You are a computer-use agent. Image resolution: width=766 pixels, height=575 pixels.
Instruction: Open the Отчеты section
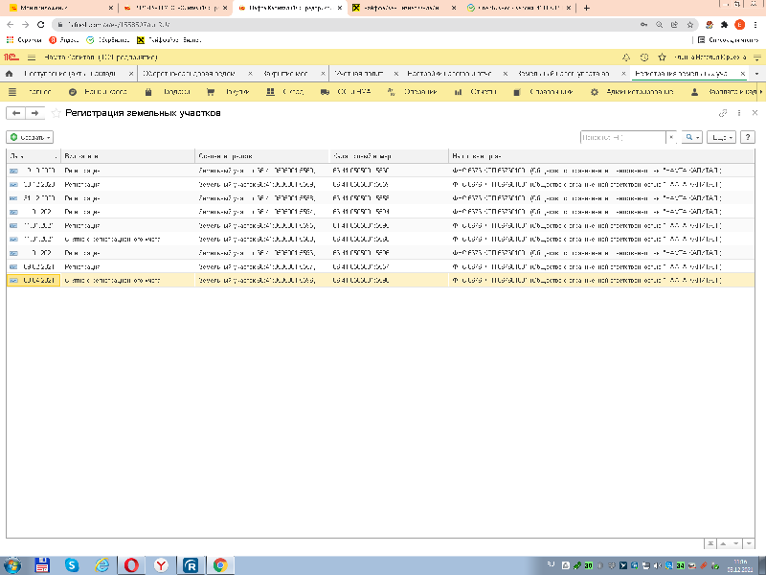pyautogui.click(x=475, y=91)
